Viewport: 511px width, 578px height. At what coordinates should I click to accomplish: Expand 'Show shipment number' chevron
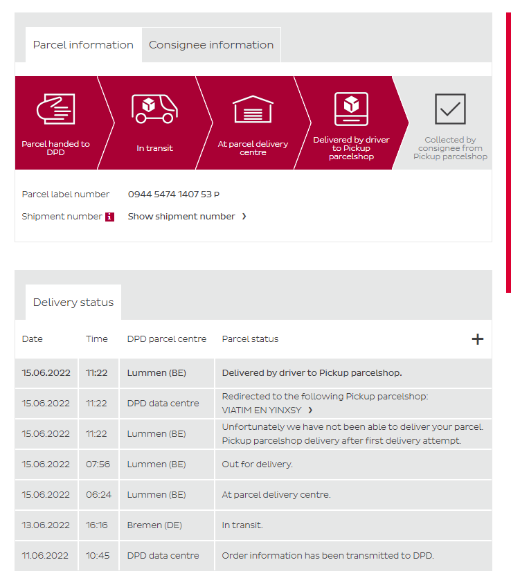point(244,217)
